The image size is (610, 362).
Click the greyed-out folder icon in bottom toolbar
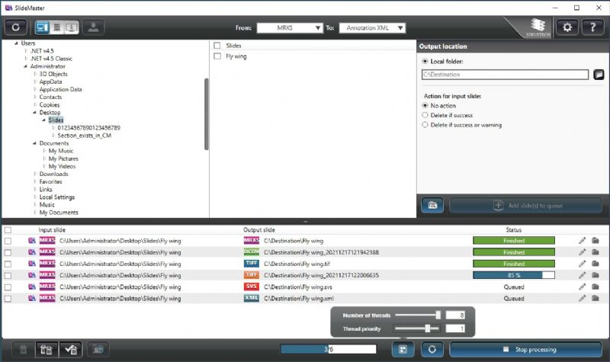(98, 349)
